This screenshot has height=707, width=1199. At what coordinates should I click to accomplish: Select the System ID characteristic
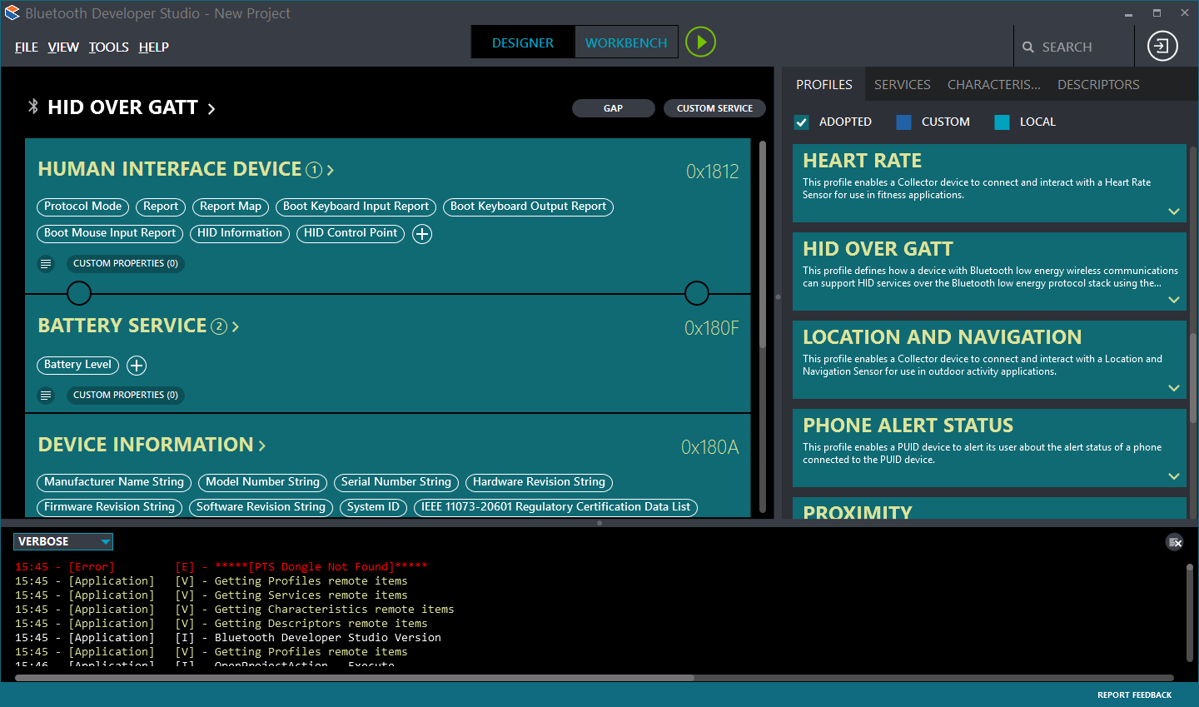pos(374,507)
